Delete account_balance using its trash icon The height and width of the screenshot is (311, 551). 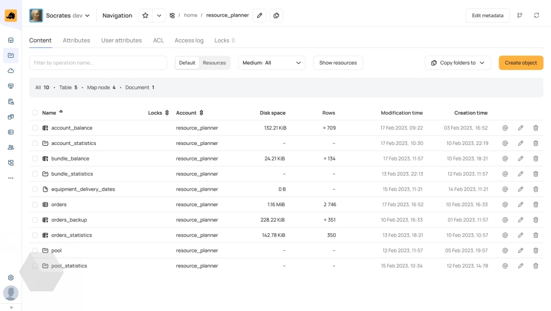[536, 128]
